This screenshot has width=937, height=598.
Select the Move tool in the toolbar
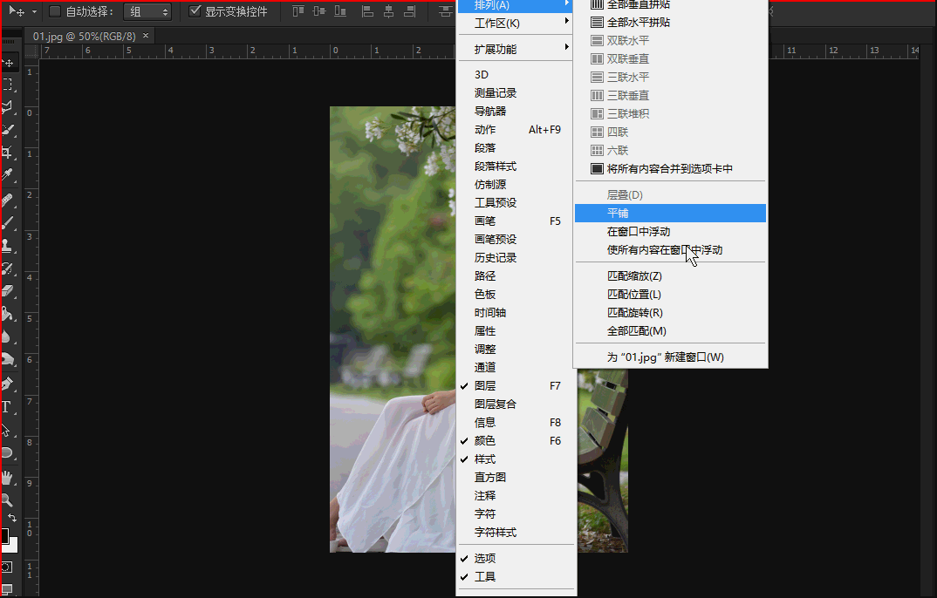click(x=9, y=64)
